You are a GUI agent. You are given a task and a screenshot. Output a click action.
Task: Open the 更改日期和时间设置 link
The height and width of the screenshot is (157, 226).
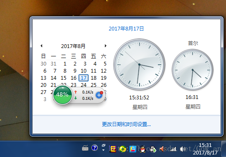coord(126,124)
